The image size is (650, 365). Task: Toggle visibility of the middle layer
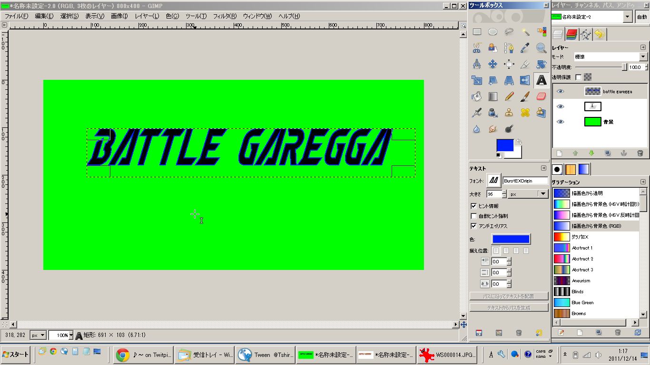point(561,106)
